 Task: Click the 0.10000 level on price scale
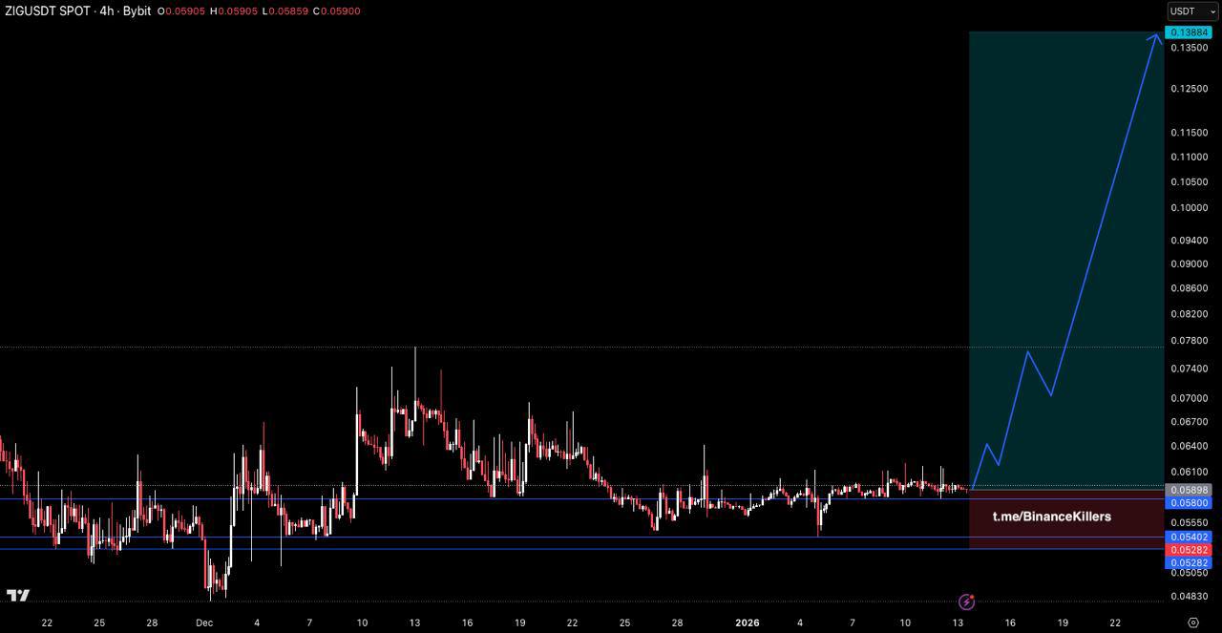[1189, 208]
